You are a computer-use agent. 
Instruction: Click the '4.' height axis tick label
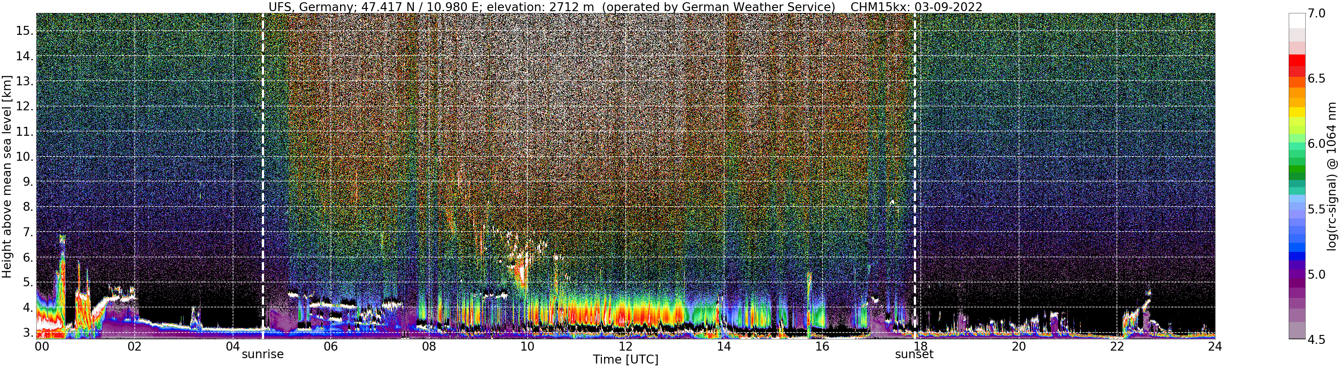click(28, 308)
